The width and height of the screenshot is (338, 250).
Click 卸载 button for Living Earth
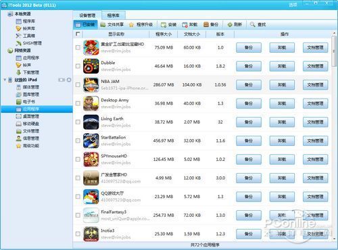coord(282,122)
